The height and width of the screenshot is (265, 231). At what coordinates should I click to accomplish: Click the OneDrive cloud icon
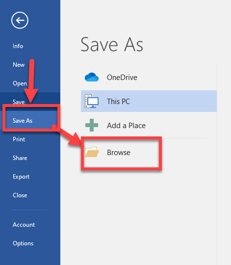(92, 77)
